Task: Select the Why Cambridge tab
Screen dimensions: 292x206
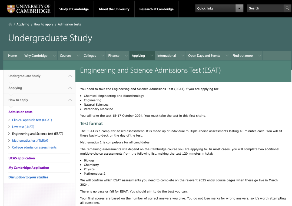Action: click(x=36, y=55)
